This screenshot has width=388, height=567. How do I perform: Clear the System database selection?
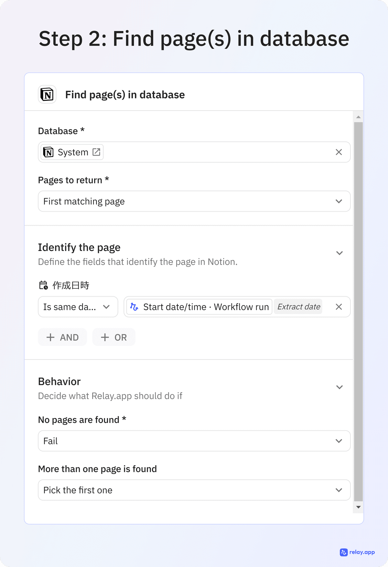[x=339, y=152]
